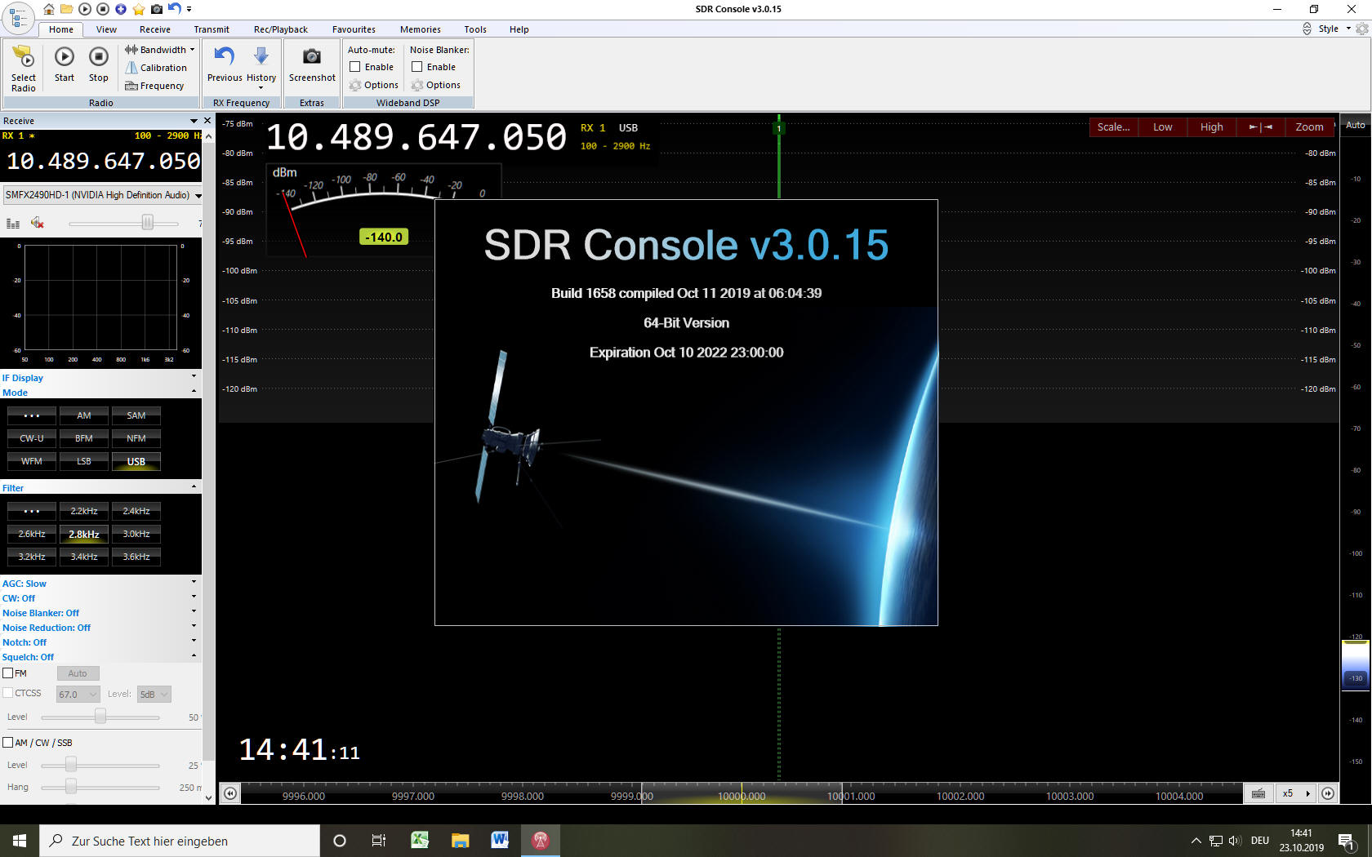Enable the Noise Blanker checkbox
1372x857 pixels.
[x=417, y=67]
